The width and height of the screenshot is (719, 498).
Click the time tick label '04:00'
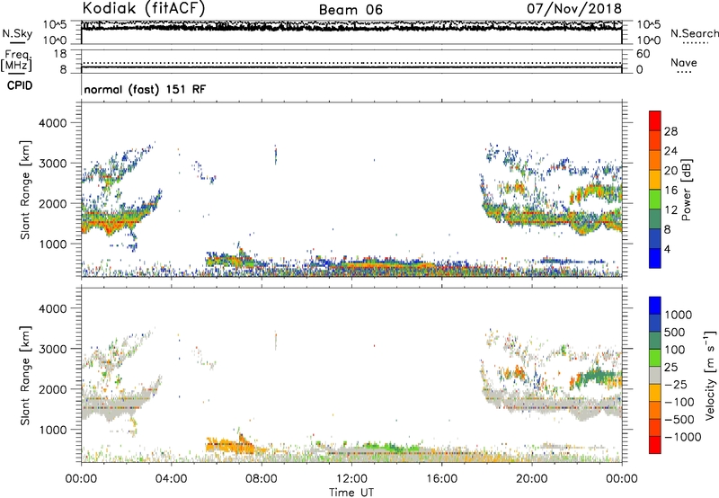(171, 479)
